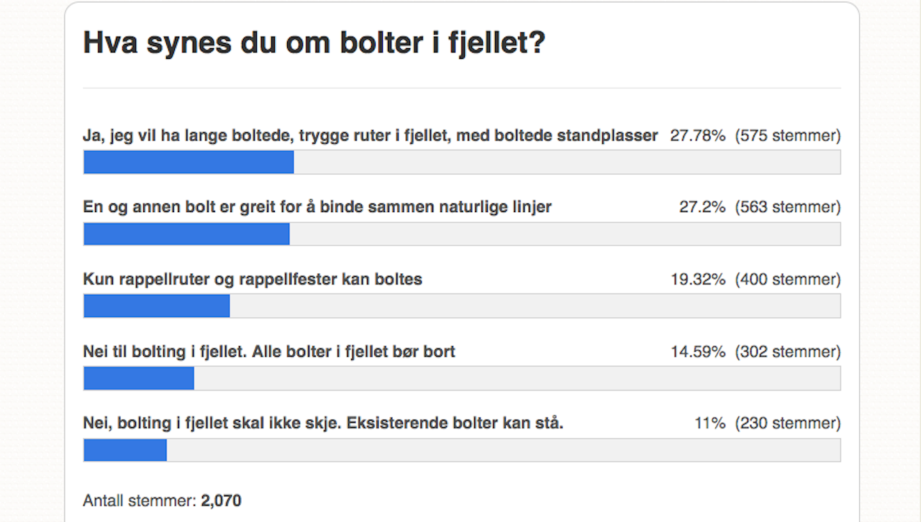Click the "Kun rappellruter og rappellfester kan boltes" label

pos(253,279)
